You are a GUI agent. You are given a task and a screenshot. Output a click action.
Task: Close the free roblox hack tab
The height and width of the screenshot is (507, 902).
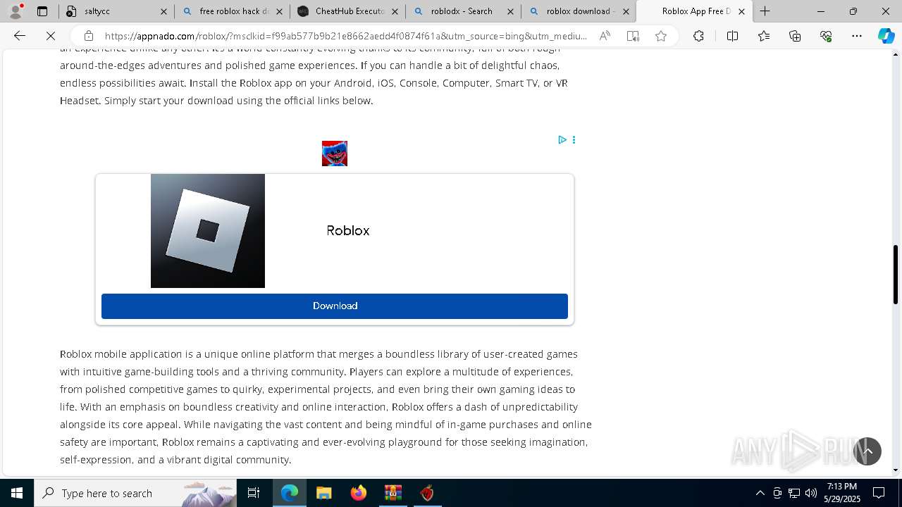pyautogui.click(x=279, y=11)
